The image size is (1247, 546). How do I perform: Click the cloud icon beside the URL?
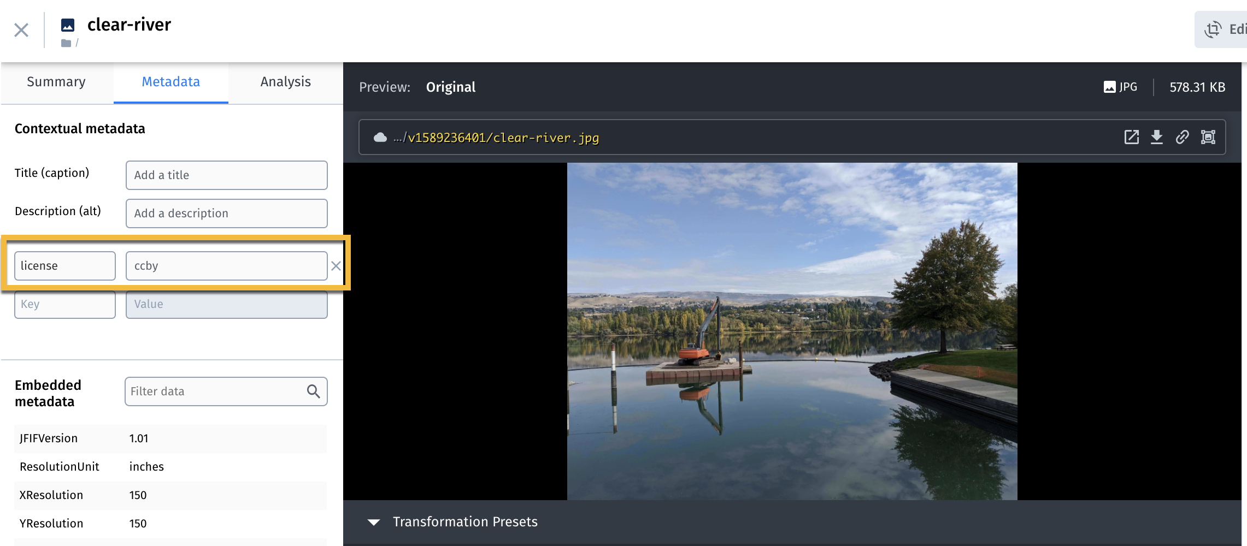click(380, 138)
